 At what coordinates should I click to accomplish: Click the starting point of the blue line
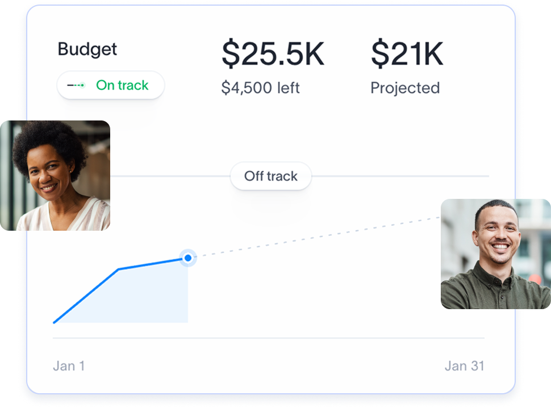55,322
